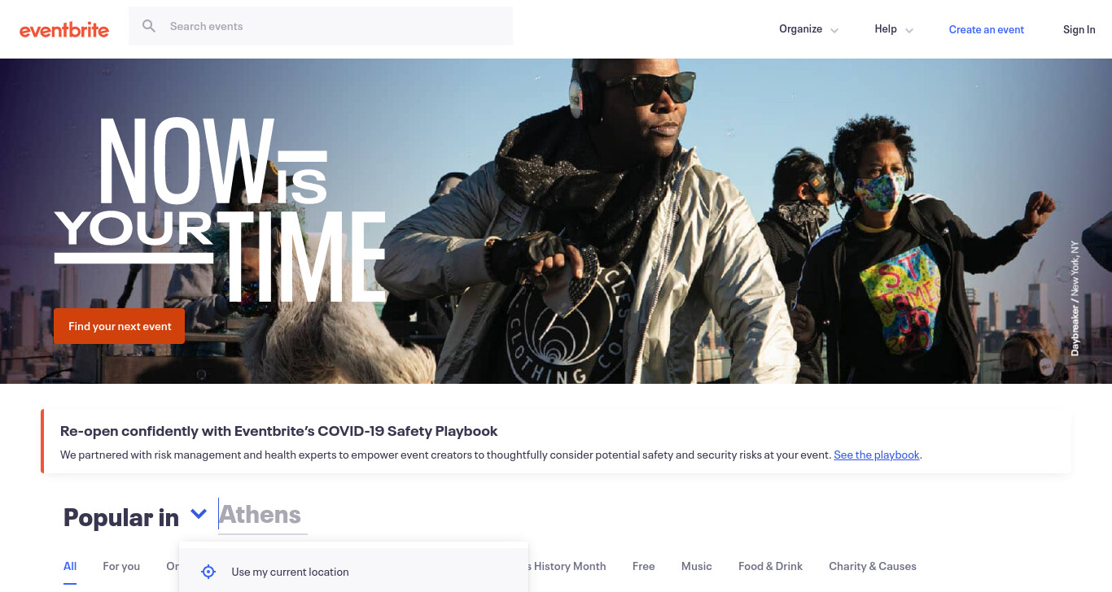
Task: Expand the Organize menu chevron
Action: coord(834,30)
